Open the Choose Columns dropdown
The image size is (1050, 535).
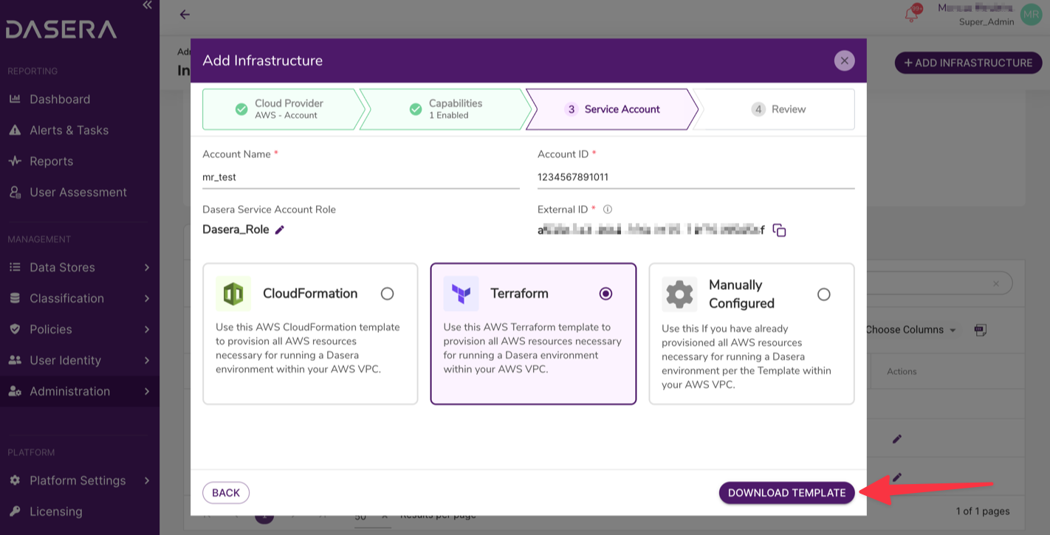coord(910,330)
